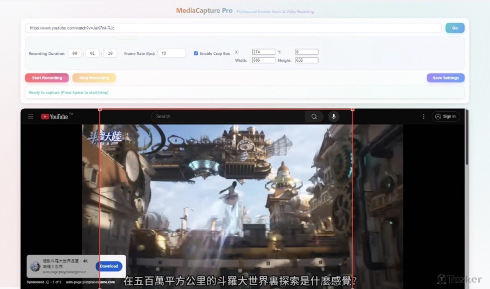
Task: Click the sponsored ad thumbnail avatar
Action: 35,266
